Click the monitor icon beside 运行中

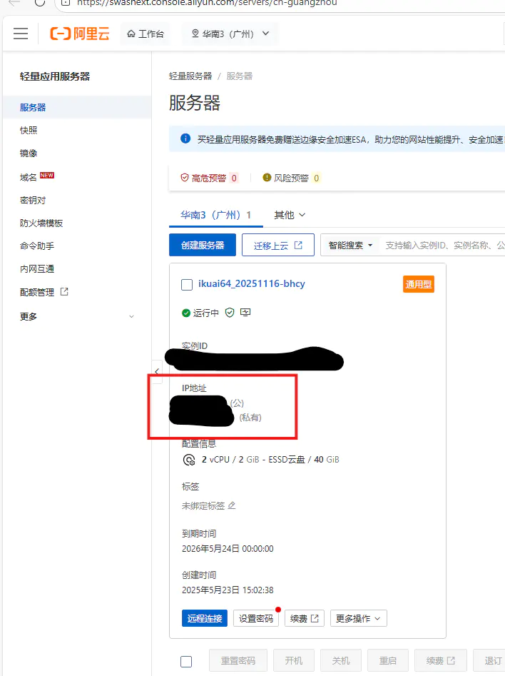pos(245,312)
